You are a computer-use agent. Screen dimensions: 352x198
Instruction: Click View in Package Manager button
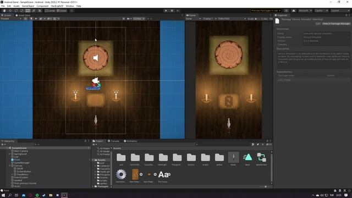point(336,24)
